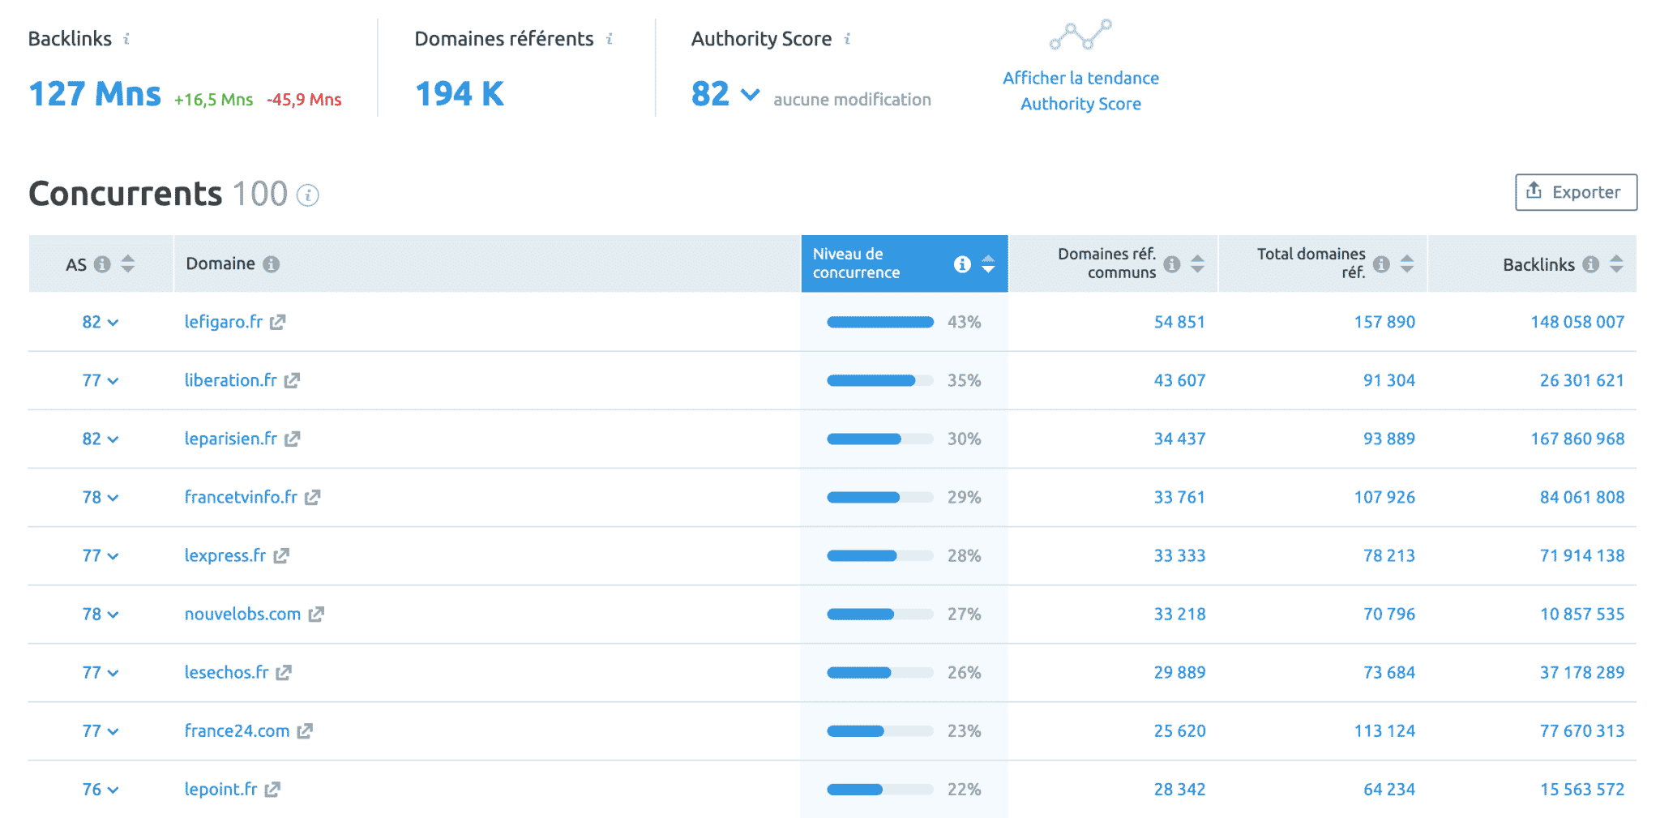Open nouvelobs.com external link icon
Screen dimensions: 1660x818
316,615
